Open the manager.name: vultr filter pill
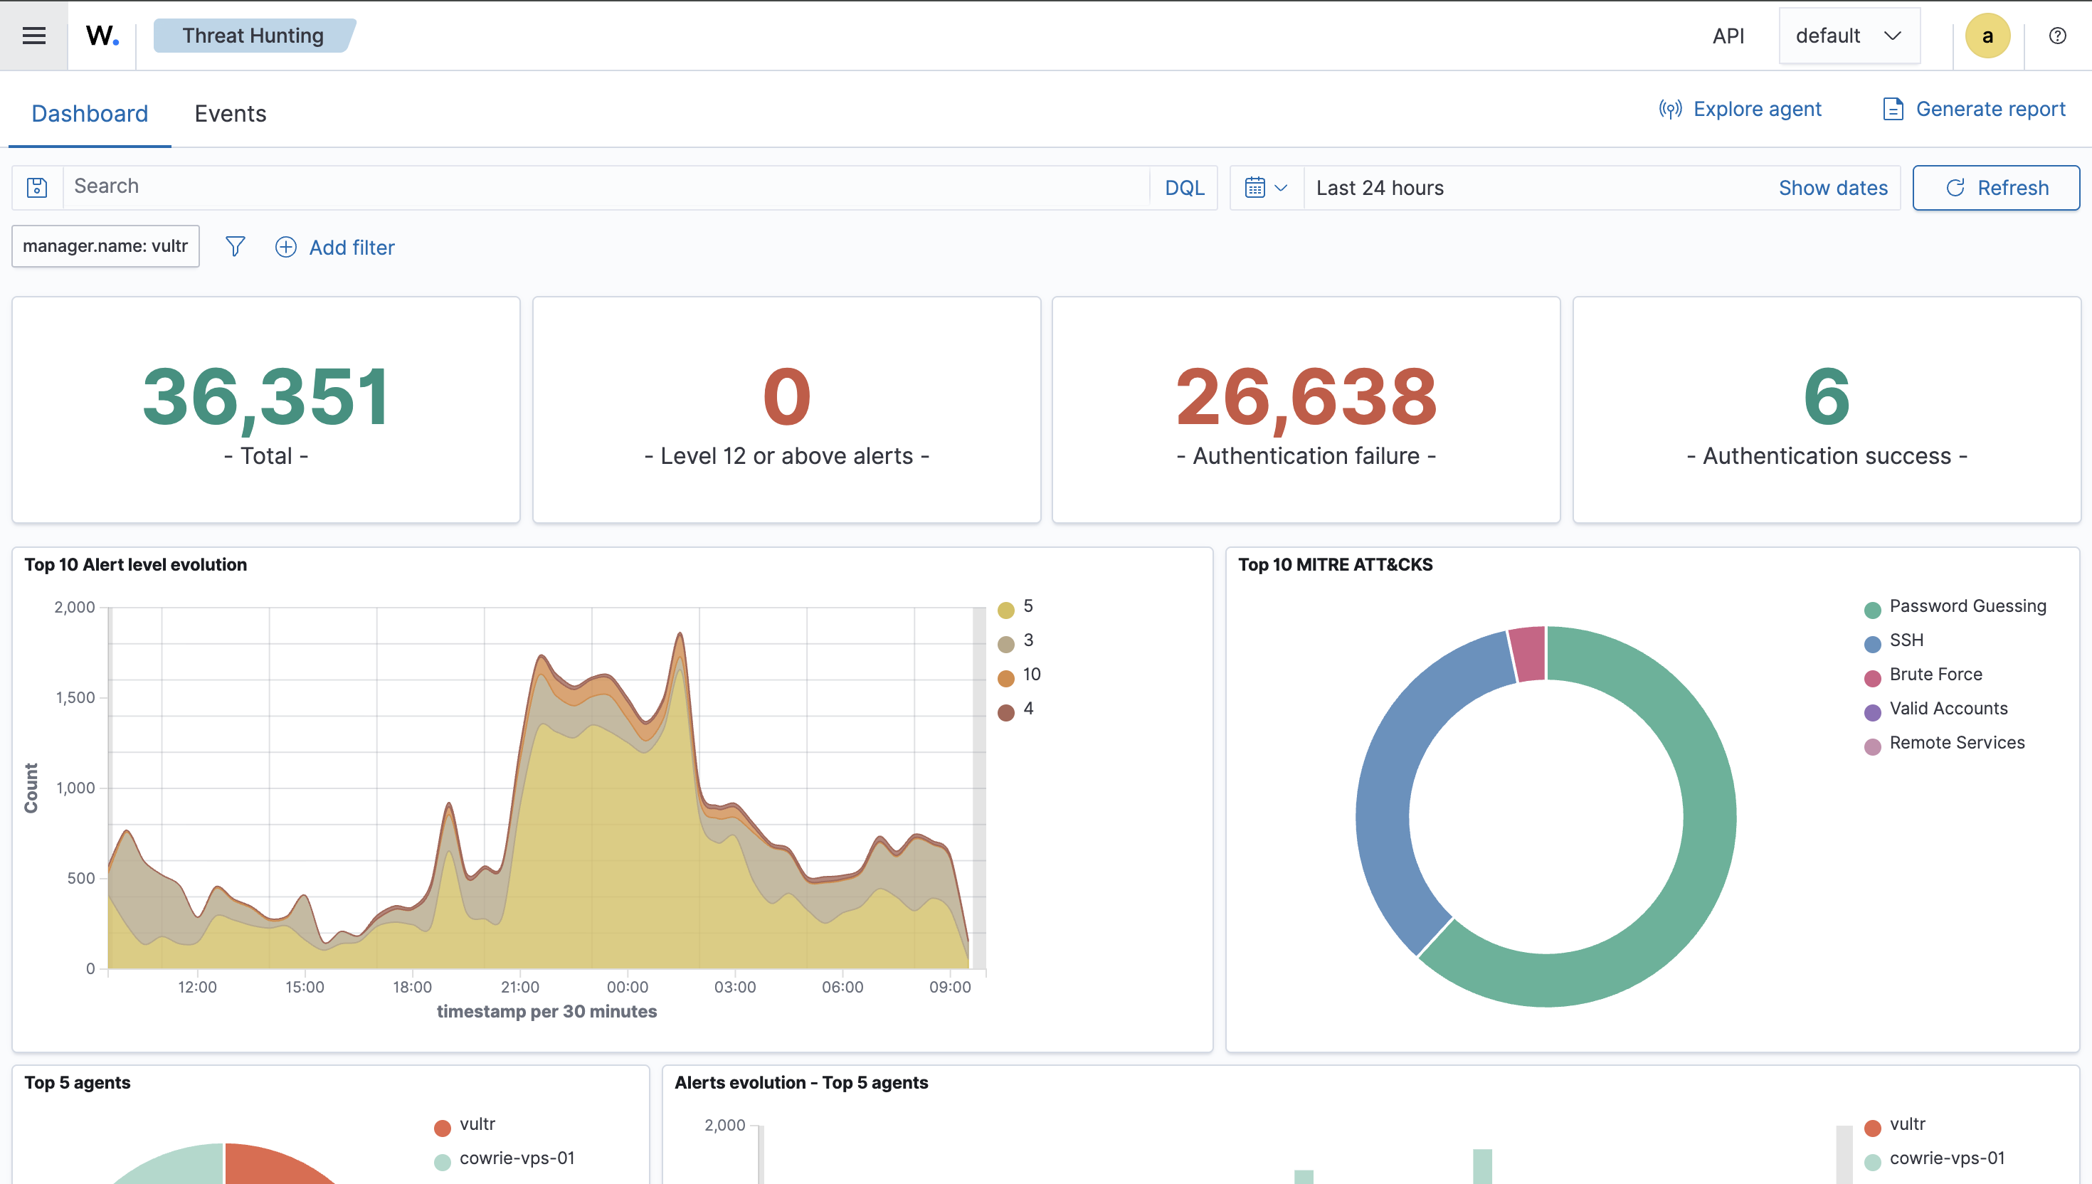This screenshot has height=1184, width=2092. click(x=105, y=246)
